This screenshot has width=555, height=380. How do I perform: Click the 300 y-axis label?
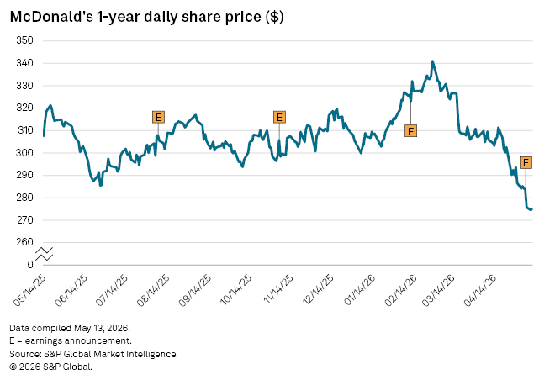24,153
